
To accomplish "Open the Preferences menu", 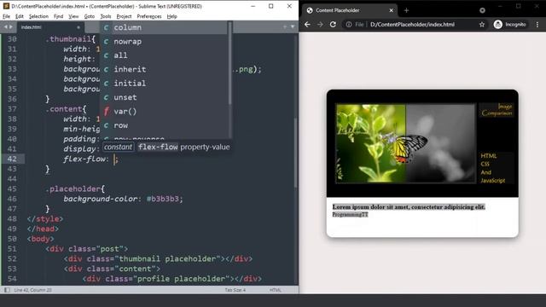I will 149,16.
